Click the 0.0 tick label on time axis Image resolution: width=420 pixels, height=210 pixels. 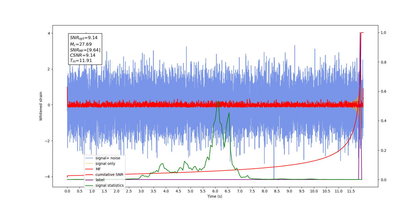tap(67, 191)
